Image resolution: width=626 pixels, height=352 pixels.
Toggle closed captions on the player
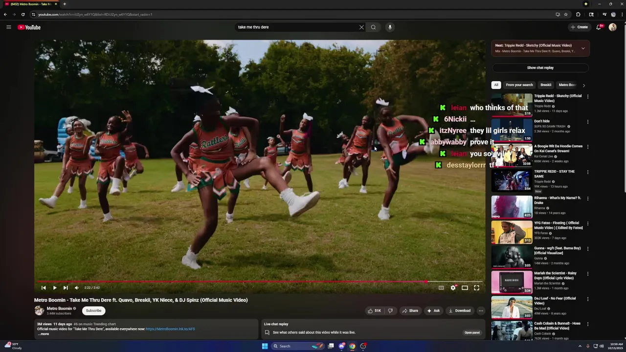point(441,288)
